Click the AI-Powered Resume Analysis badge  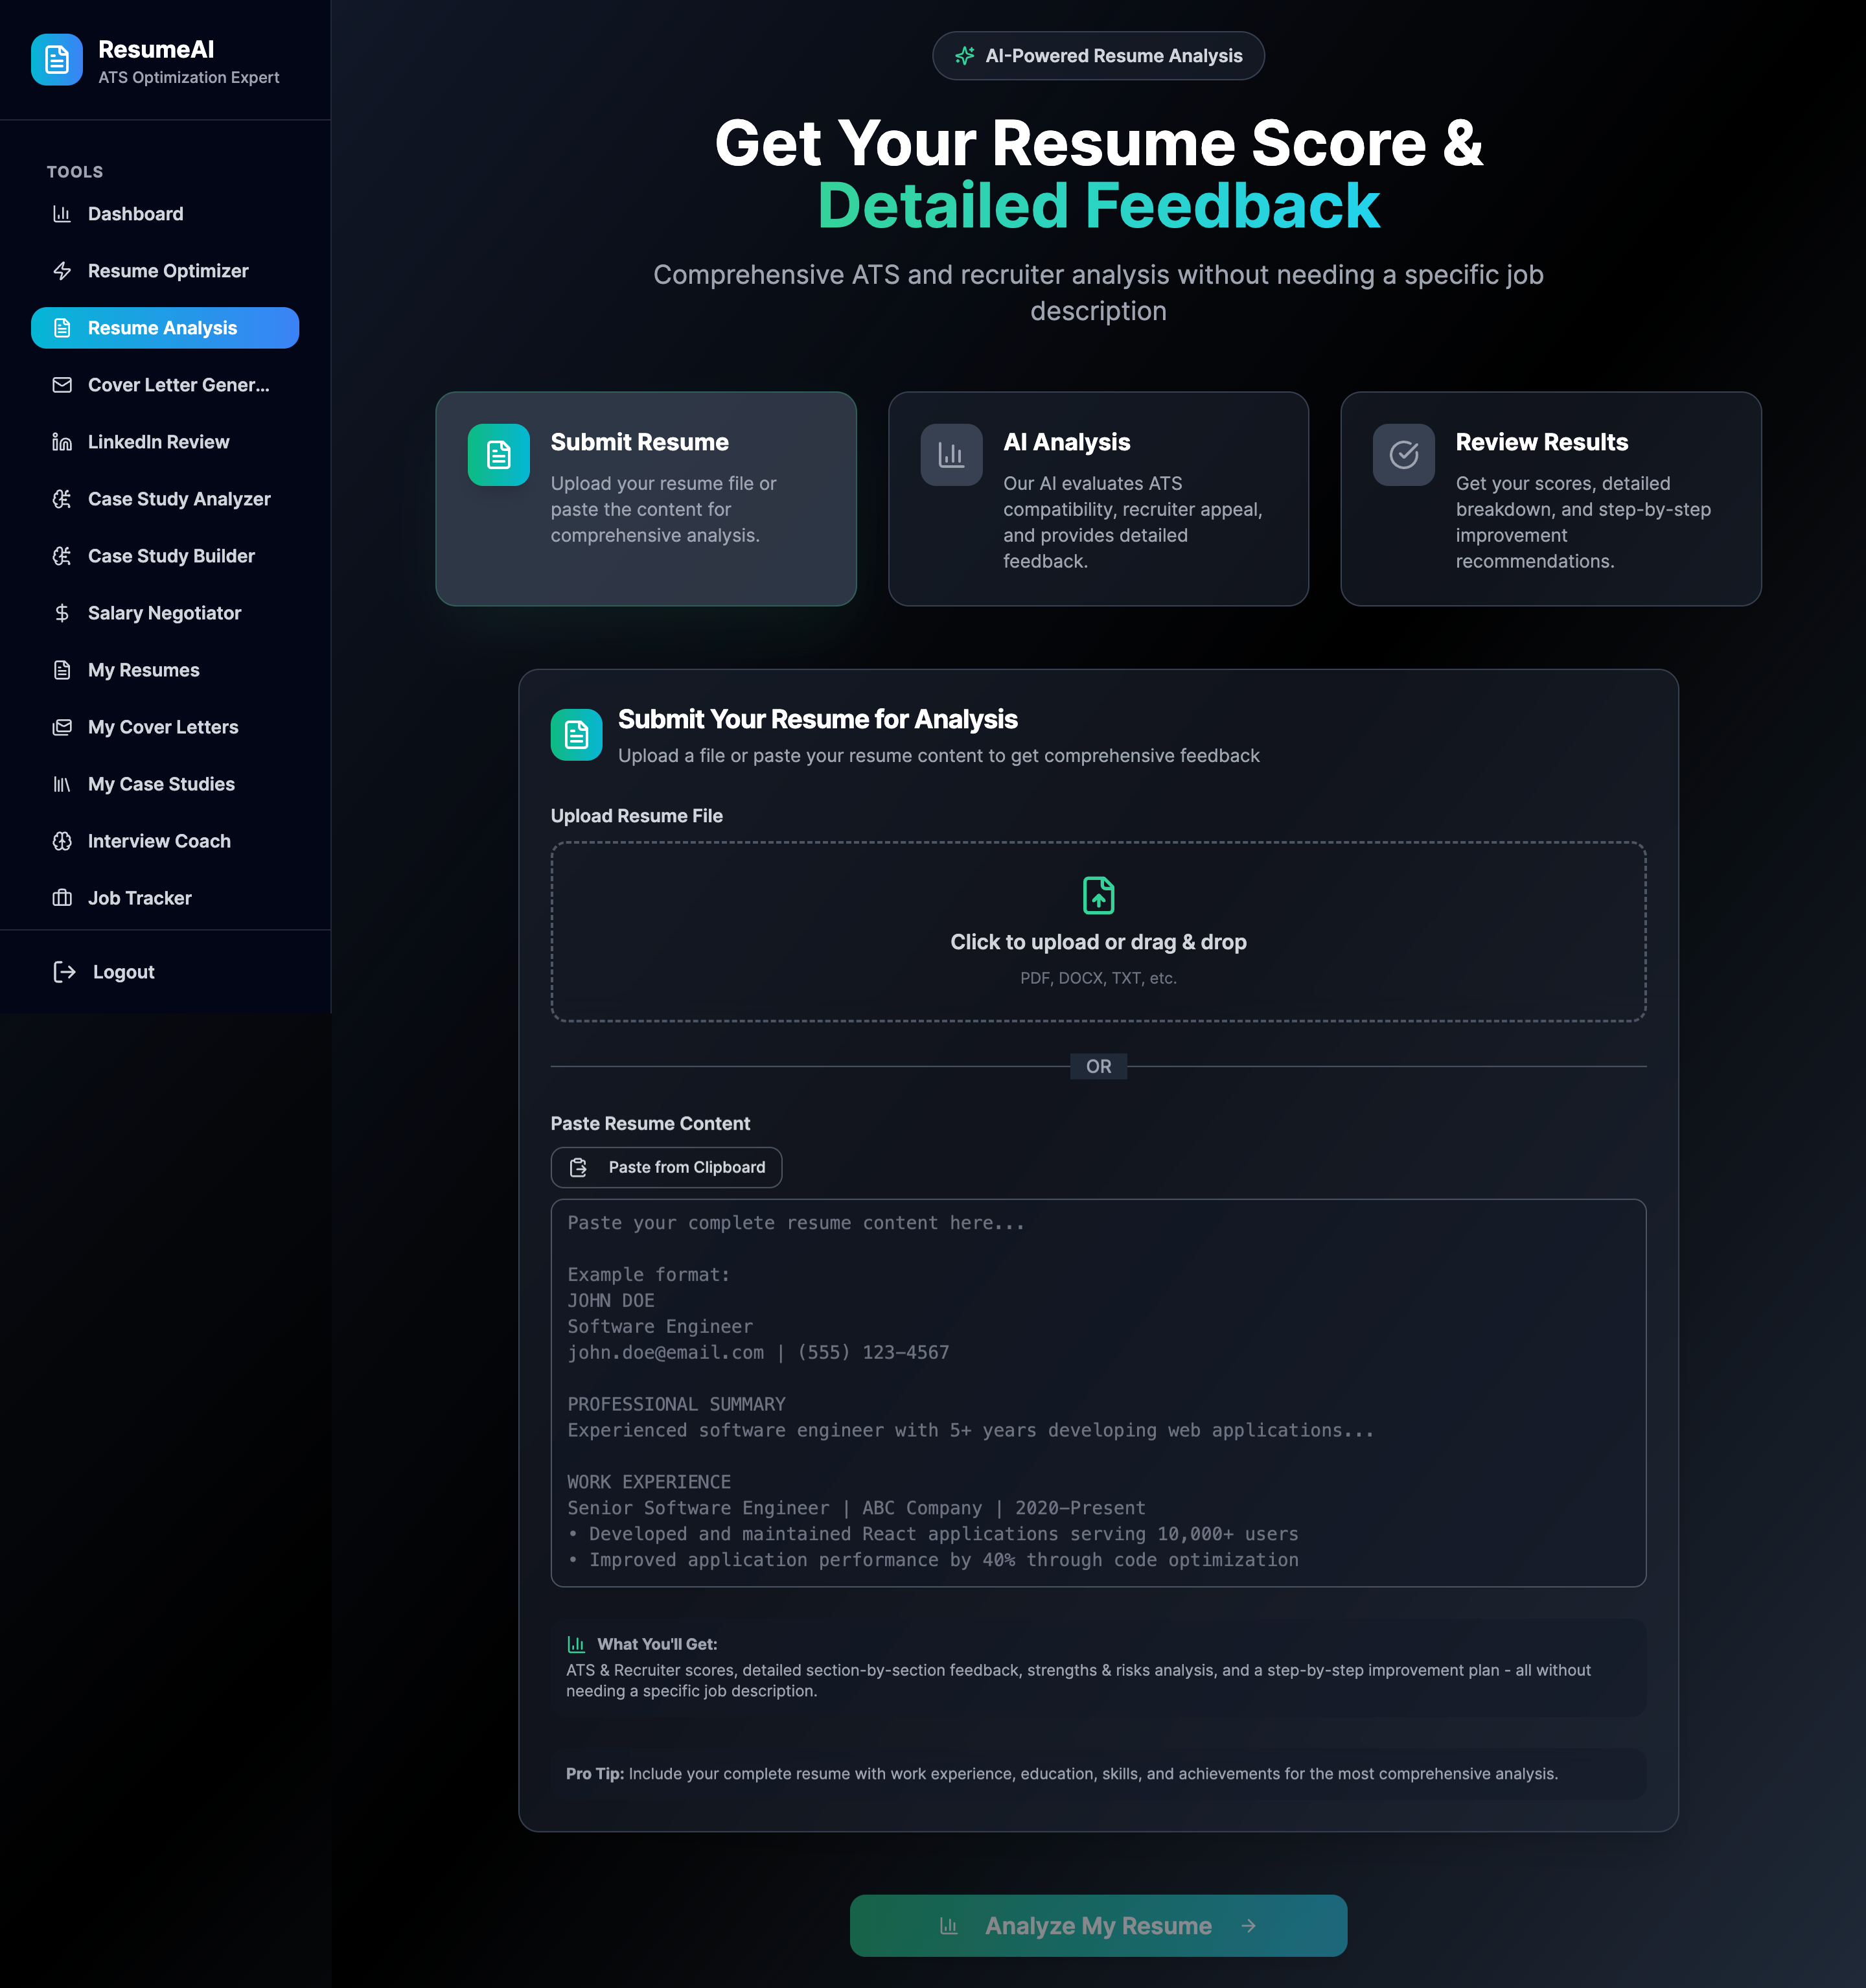1098,56
